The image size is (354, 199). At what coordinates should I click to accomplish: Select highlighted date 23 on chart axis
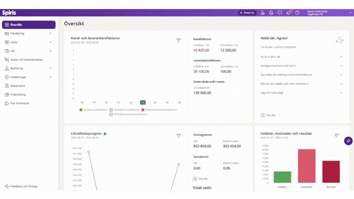143,102
